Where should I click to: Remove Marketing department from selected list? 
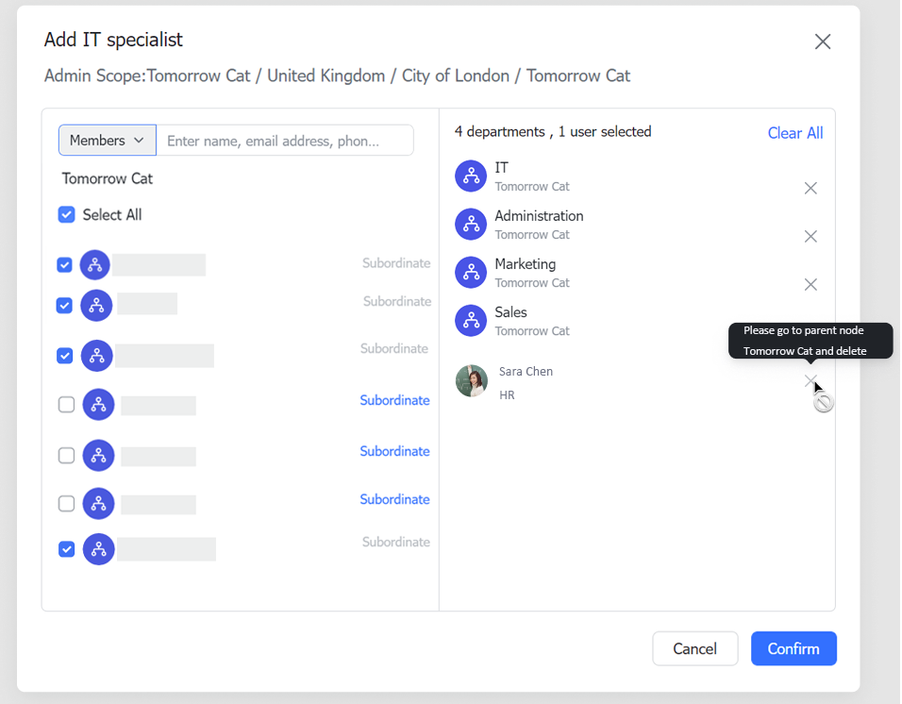[810, 285]
